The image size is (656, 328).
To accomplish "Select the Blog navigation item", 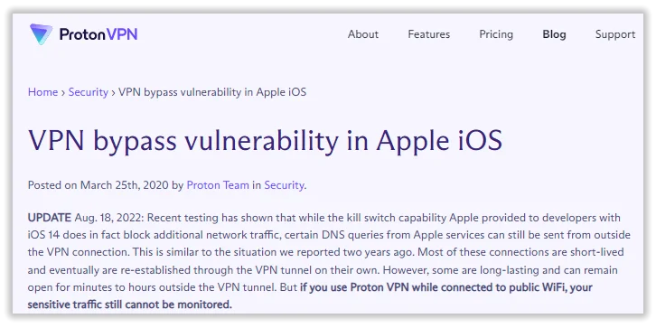I will pyautogui.click(x=554, y=34).
